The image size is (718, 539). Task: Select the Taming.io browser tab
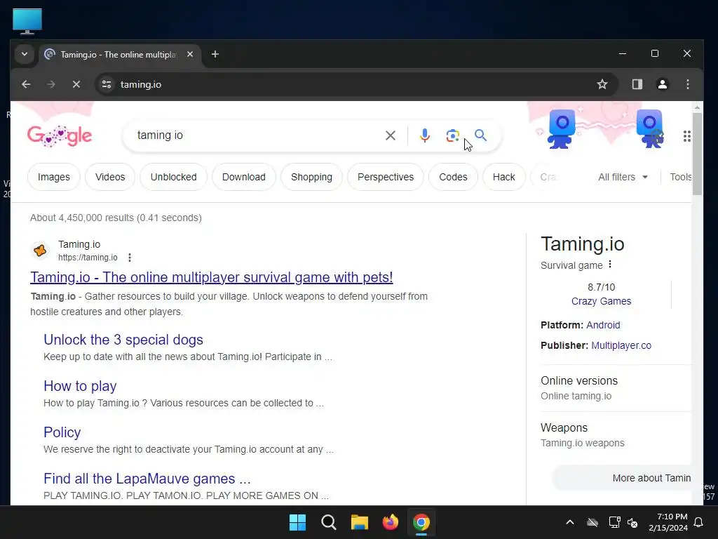(x=118, y=55)
